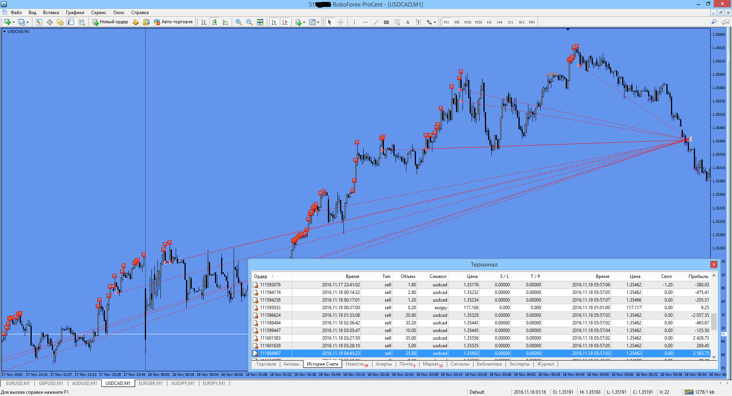Screen dimensions: 732x396
Task: Select the Cursor arrow tool
Action: tap(330, 22)
